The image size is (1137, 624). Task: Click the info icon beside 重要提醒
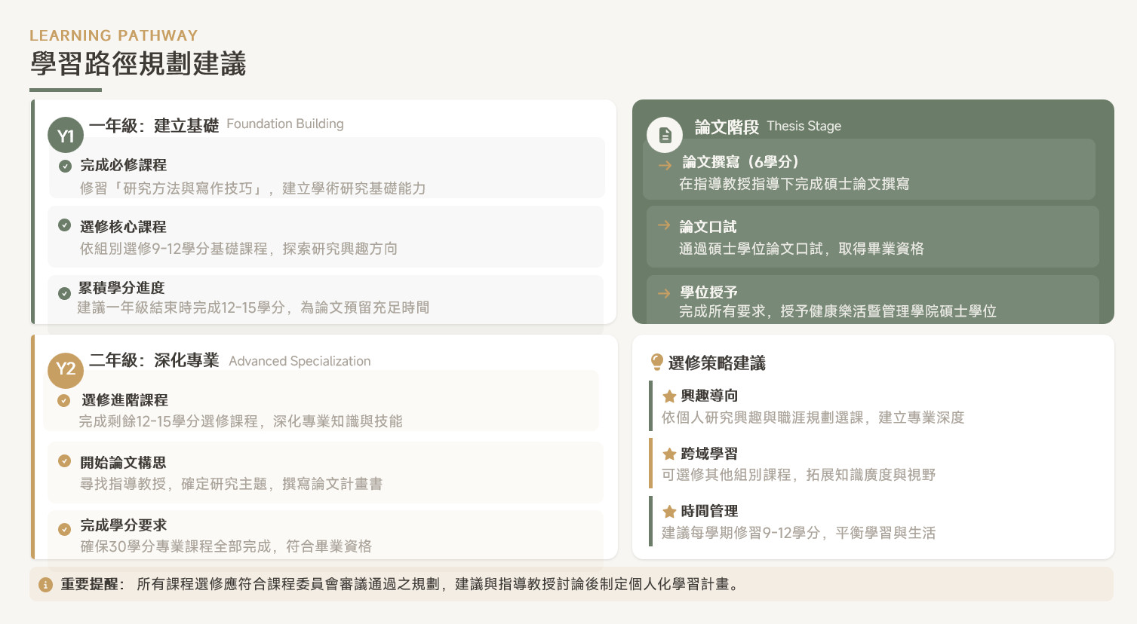(45, 585)
